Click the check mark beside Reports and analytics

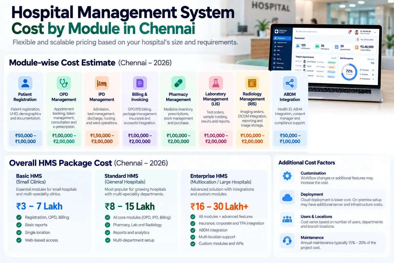[x=107, y=232]
